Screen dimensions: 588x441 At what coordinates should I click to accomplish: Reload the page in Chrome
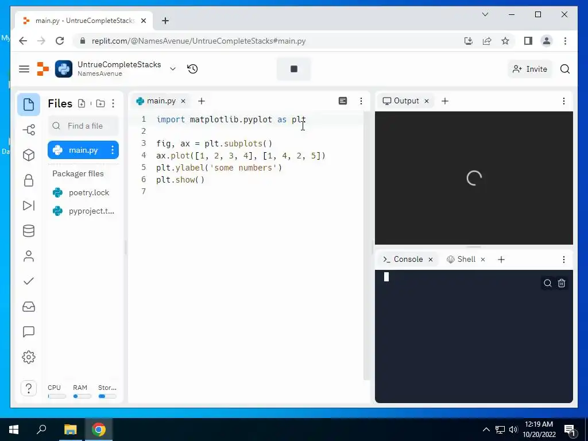60,41
